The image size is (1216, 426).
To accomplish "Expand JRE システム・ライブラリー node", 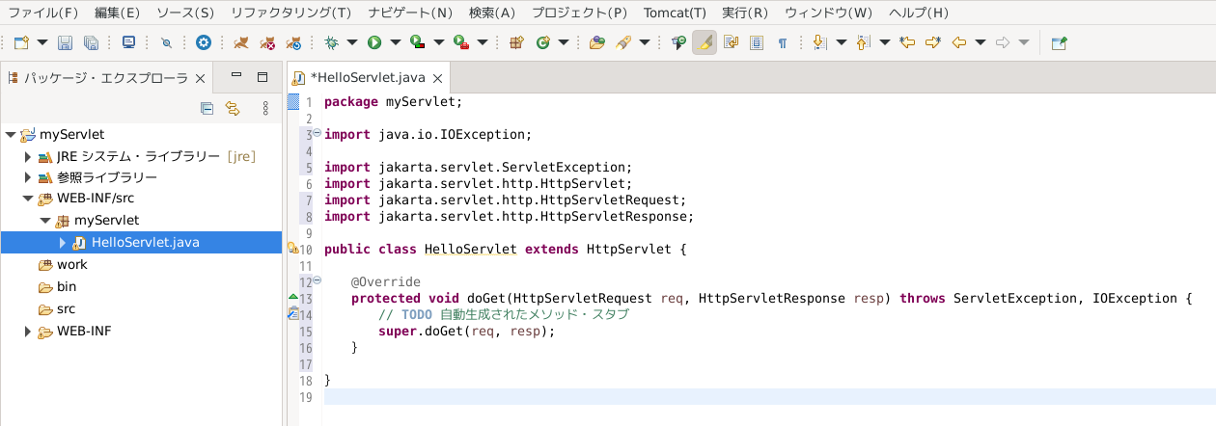I will pos(28,156).
